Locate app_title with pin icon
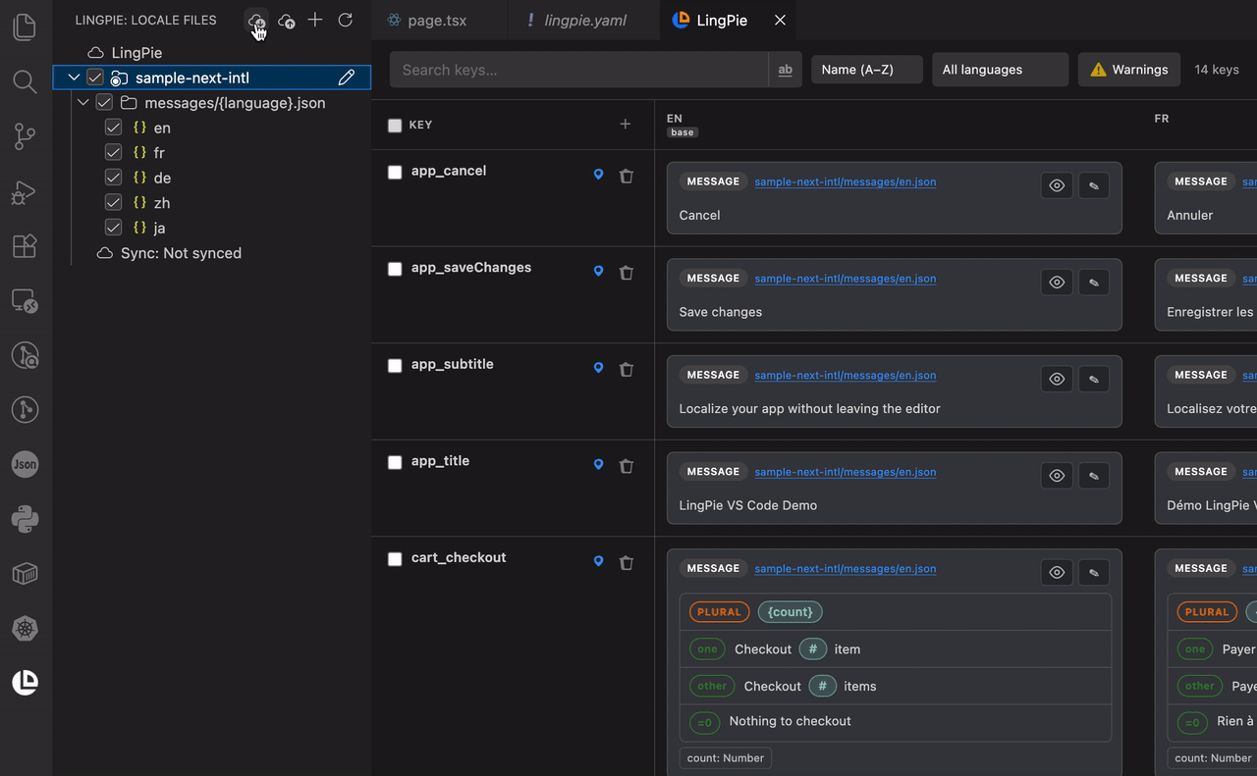1257x776 pixels. point(598,466)
